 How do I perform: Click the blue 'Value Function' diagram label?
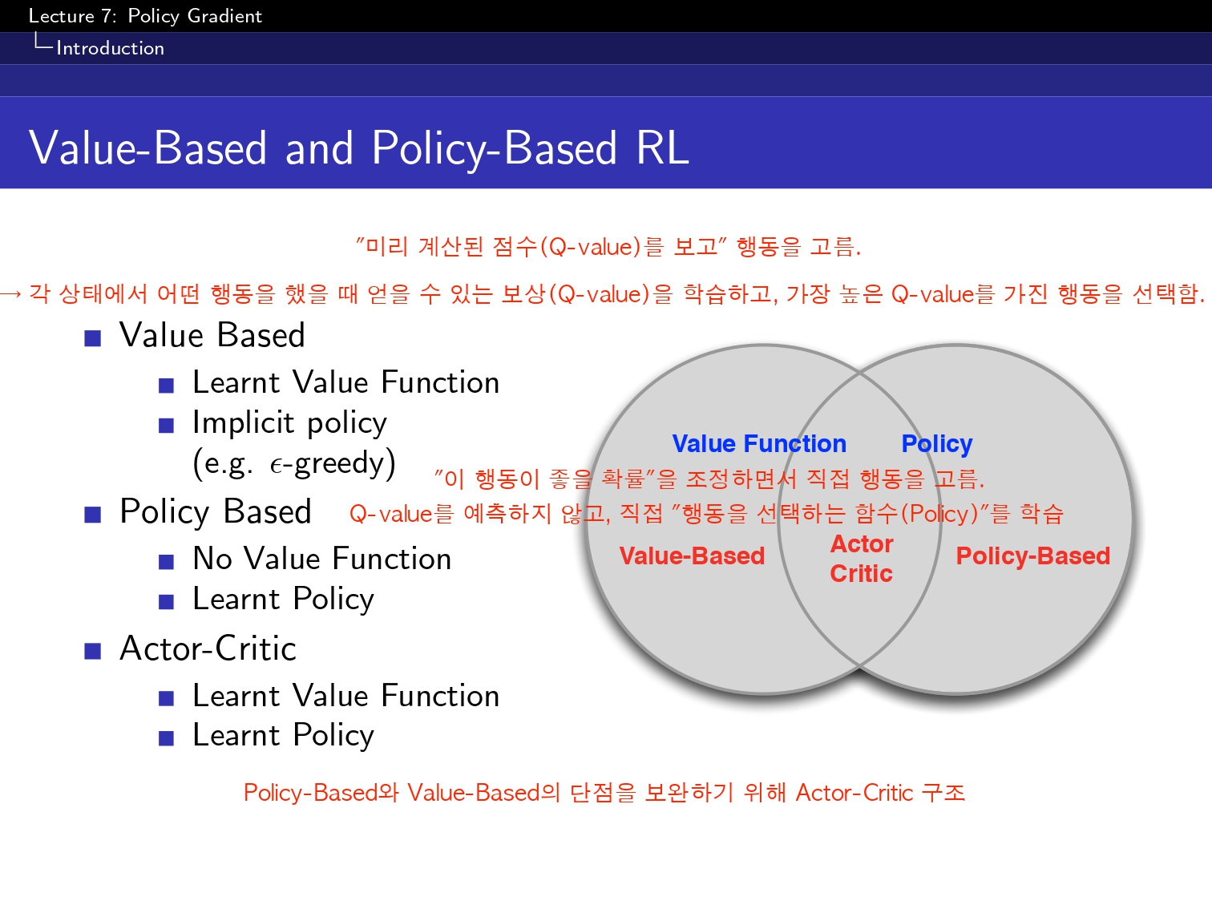click(x=759, y=443)
